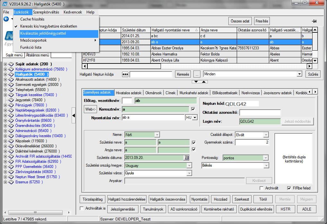Click the Gyermekek száma input field

coord(252,143)
